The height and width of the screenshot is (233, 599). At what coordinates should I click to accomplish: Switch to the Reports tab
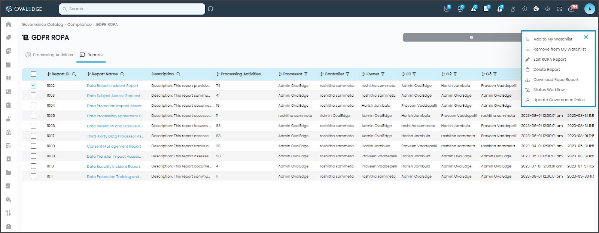click(91, 55)
